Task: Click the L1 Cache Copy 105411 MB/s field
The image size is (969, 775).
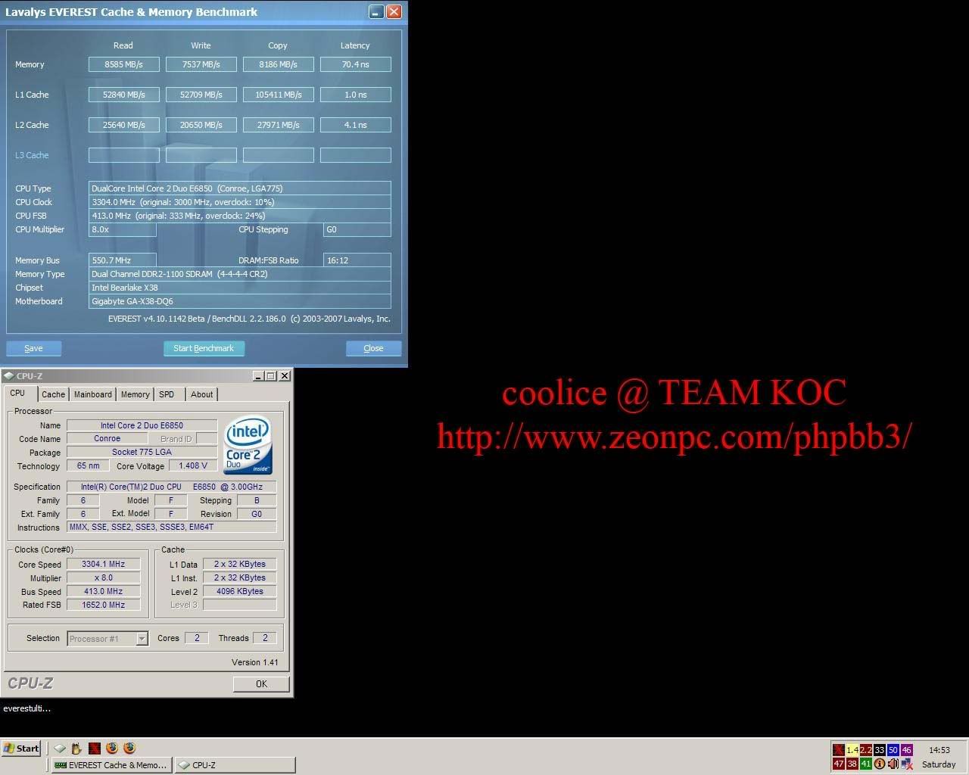Action: tap(279, 95)
